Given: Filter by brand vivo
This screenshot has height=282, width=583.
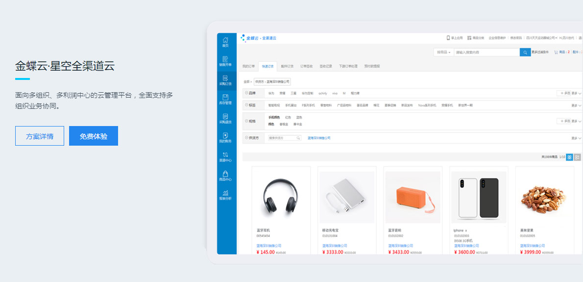Looking at the screenshot, I should click(x=335, y=93).
